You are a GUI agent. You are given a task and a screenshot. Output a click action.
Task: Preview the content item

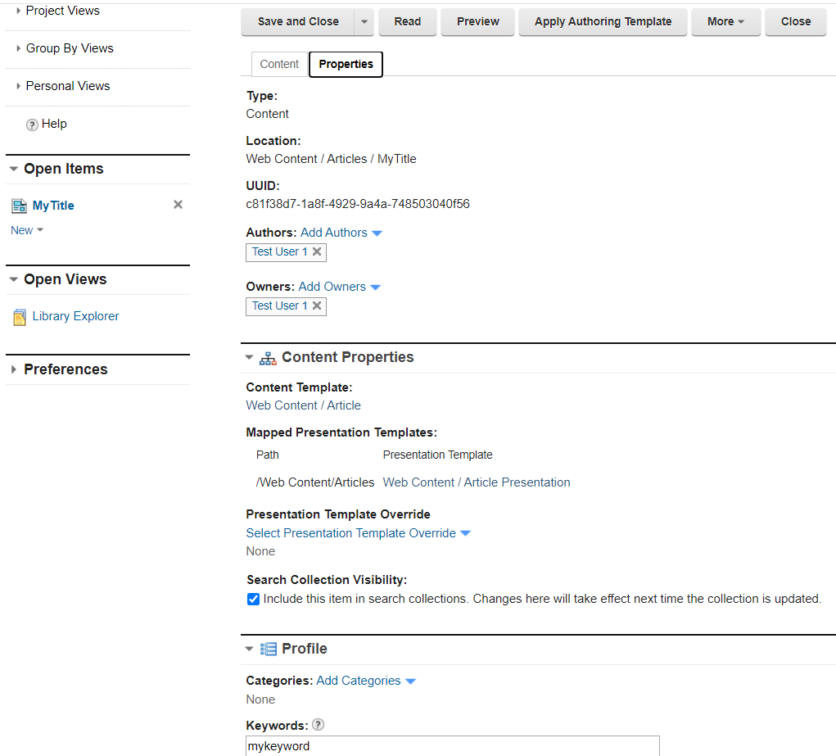477,21
